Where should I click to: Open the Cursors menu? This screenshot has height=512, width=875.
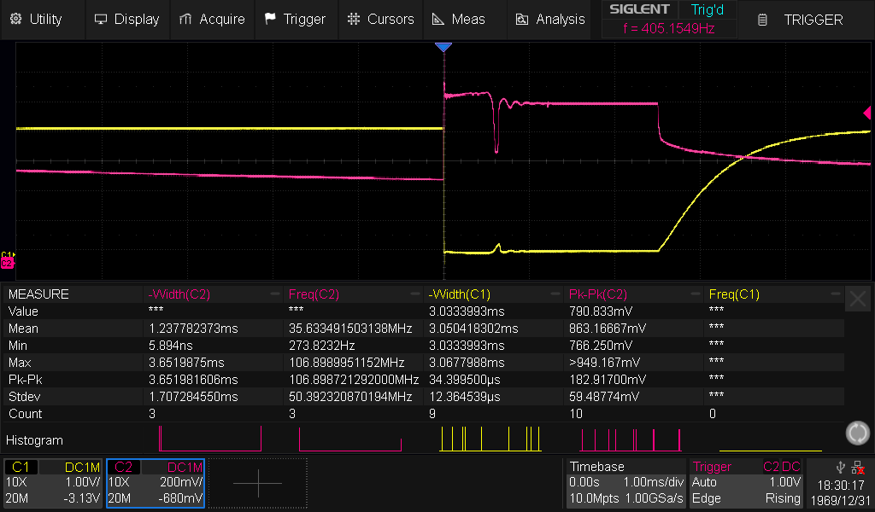(380, 19)
